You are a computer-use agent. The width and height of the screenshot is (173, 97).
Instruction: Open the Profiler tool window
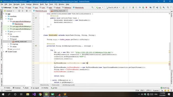tap(45, 88)
